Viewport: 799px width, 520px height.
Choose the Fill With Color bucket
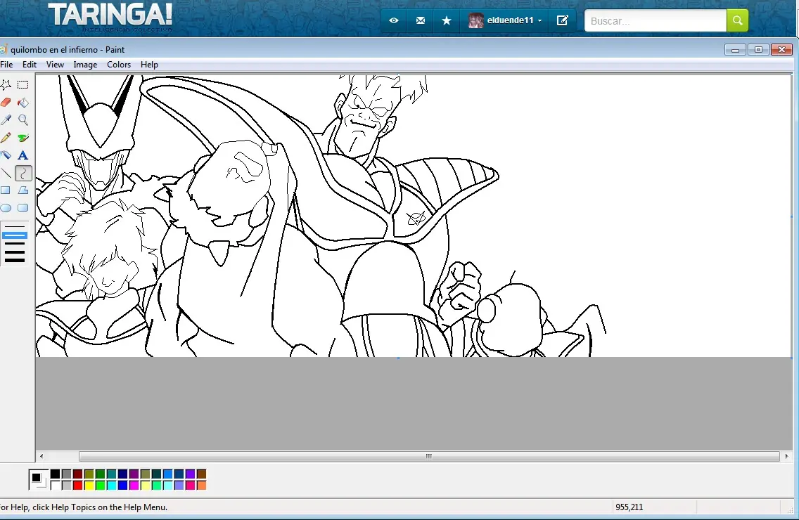coord(23,103)
